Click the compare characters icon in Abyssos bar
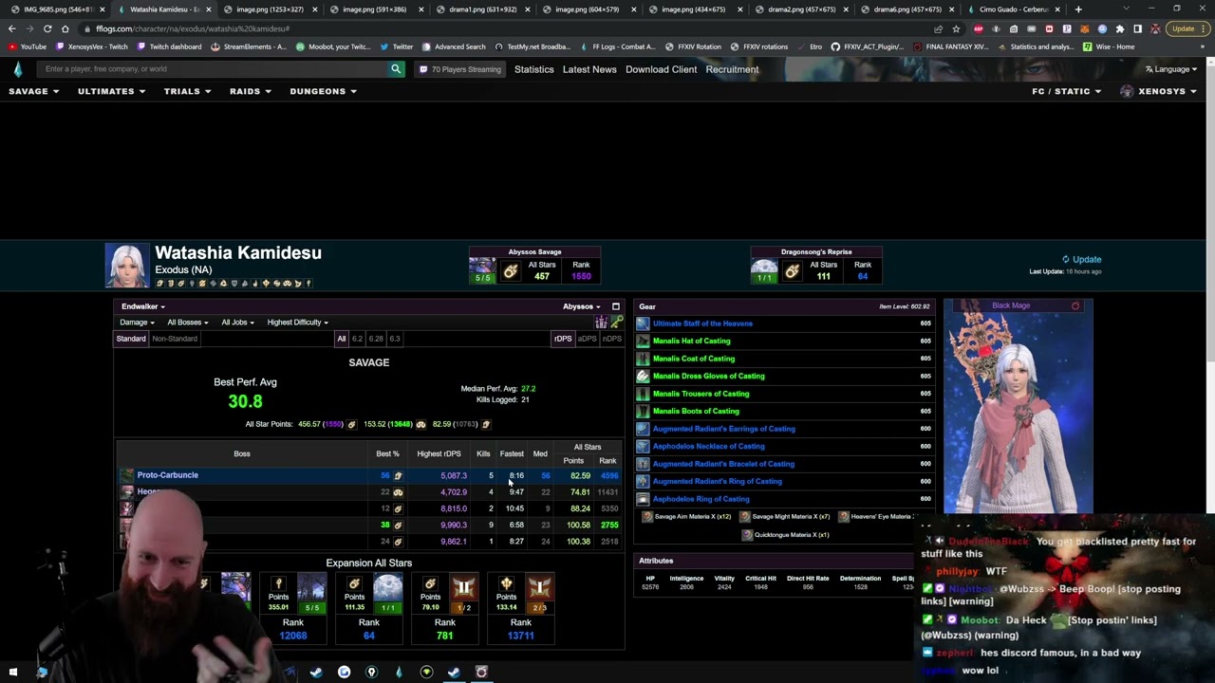Viewport: 1215px width, 683px height. tap(601, 323)
